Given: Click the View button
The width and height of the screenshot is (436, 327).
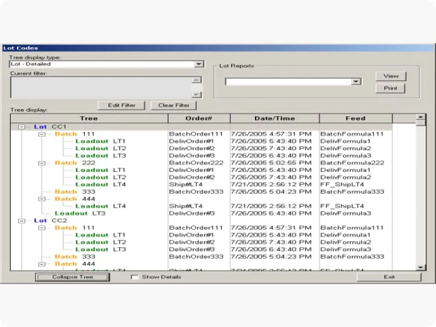Looking at the screenshot, I should 391,76.
